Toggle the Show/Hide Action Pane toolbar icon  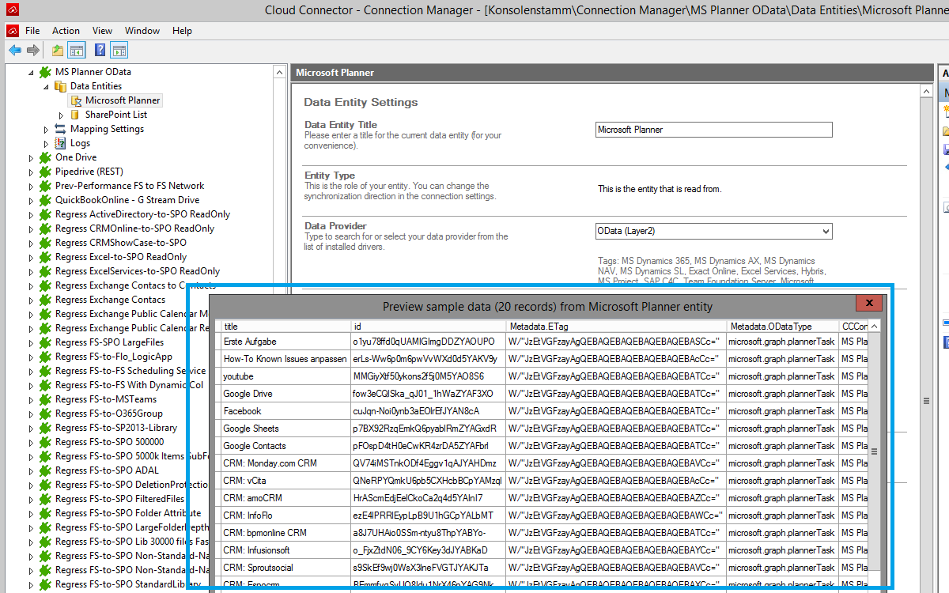119,51
